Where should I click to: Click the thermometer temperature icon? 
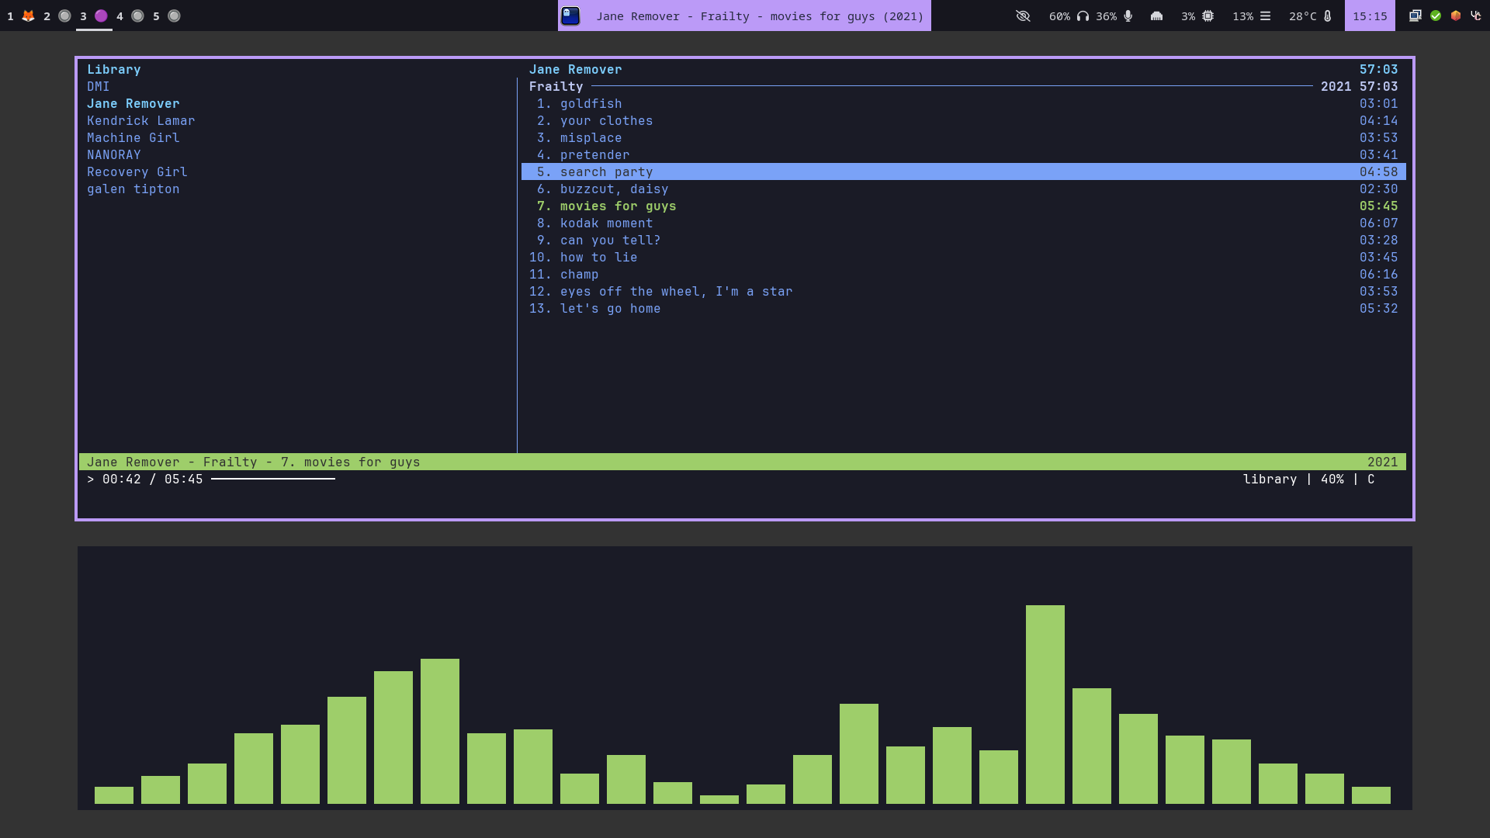click(x=1328, y=16)
